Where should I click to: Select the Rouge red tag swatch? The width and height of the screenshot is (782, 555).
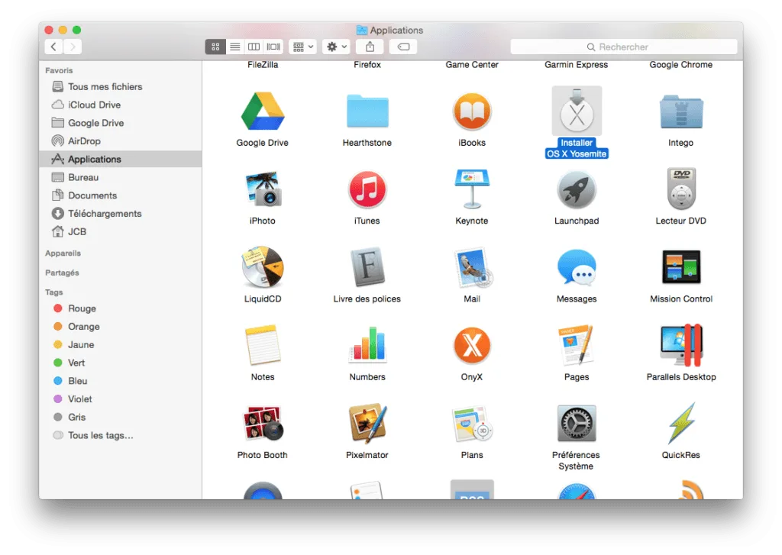click(59, 308)
